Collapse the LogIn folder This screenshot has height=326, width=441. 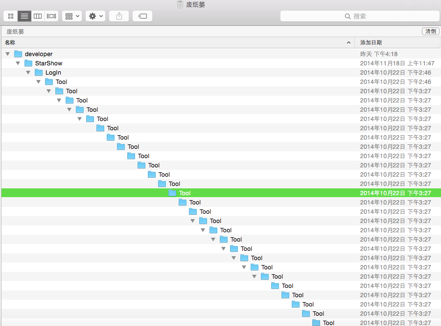[x=28, y=73]
